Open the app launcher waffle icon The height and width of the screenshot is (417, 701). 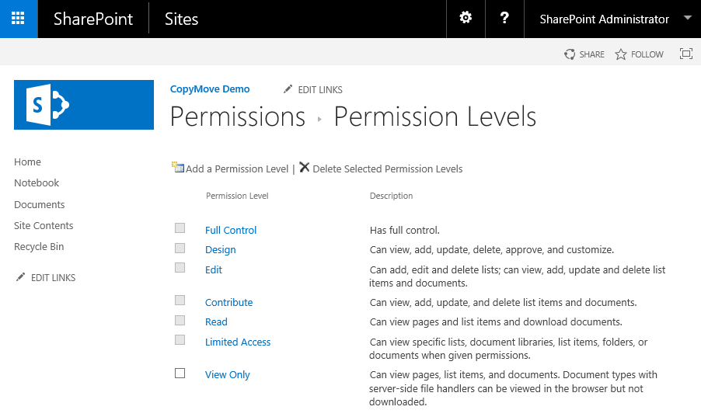pos(18,19)
